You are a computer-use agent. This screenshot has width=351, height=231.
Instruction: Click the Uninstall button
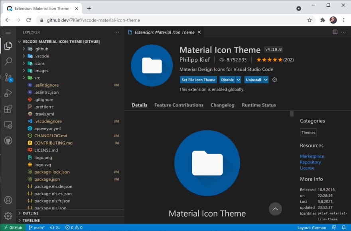click(x=253, y=80)
